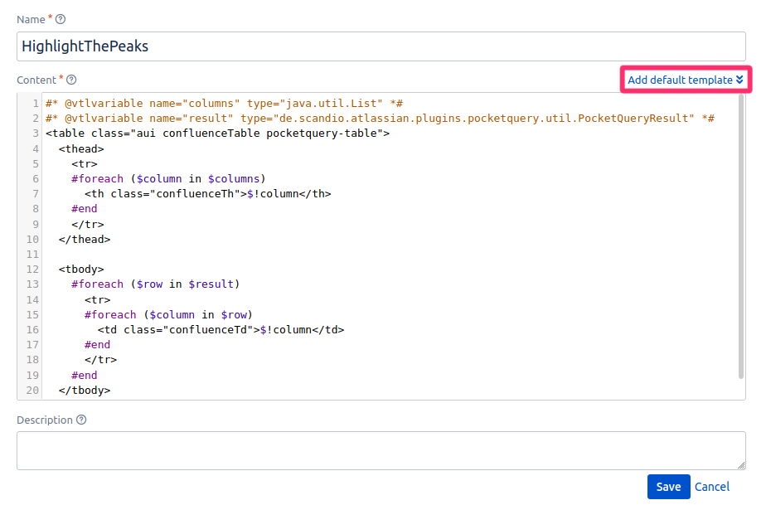
Task: Click the #end keyword on line 19
Action: [x=84, y=374]
